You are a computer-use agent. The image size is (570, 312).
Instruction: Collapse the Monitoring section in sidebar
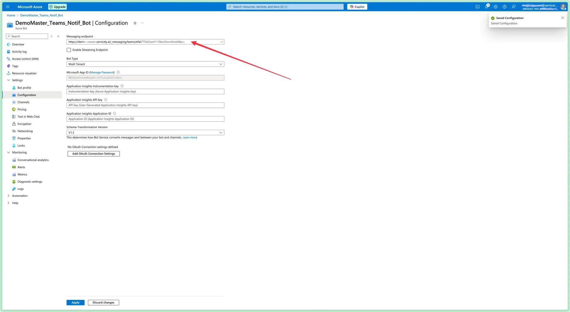(9, 152)
